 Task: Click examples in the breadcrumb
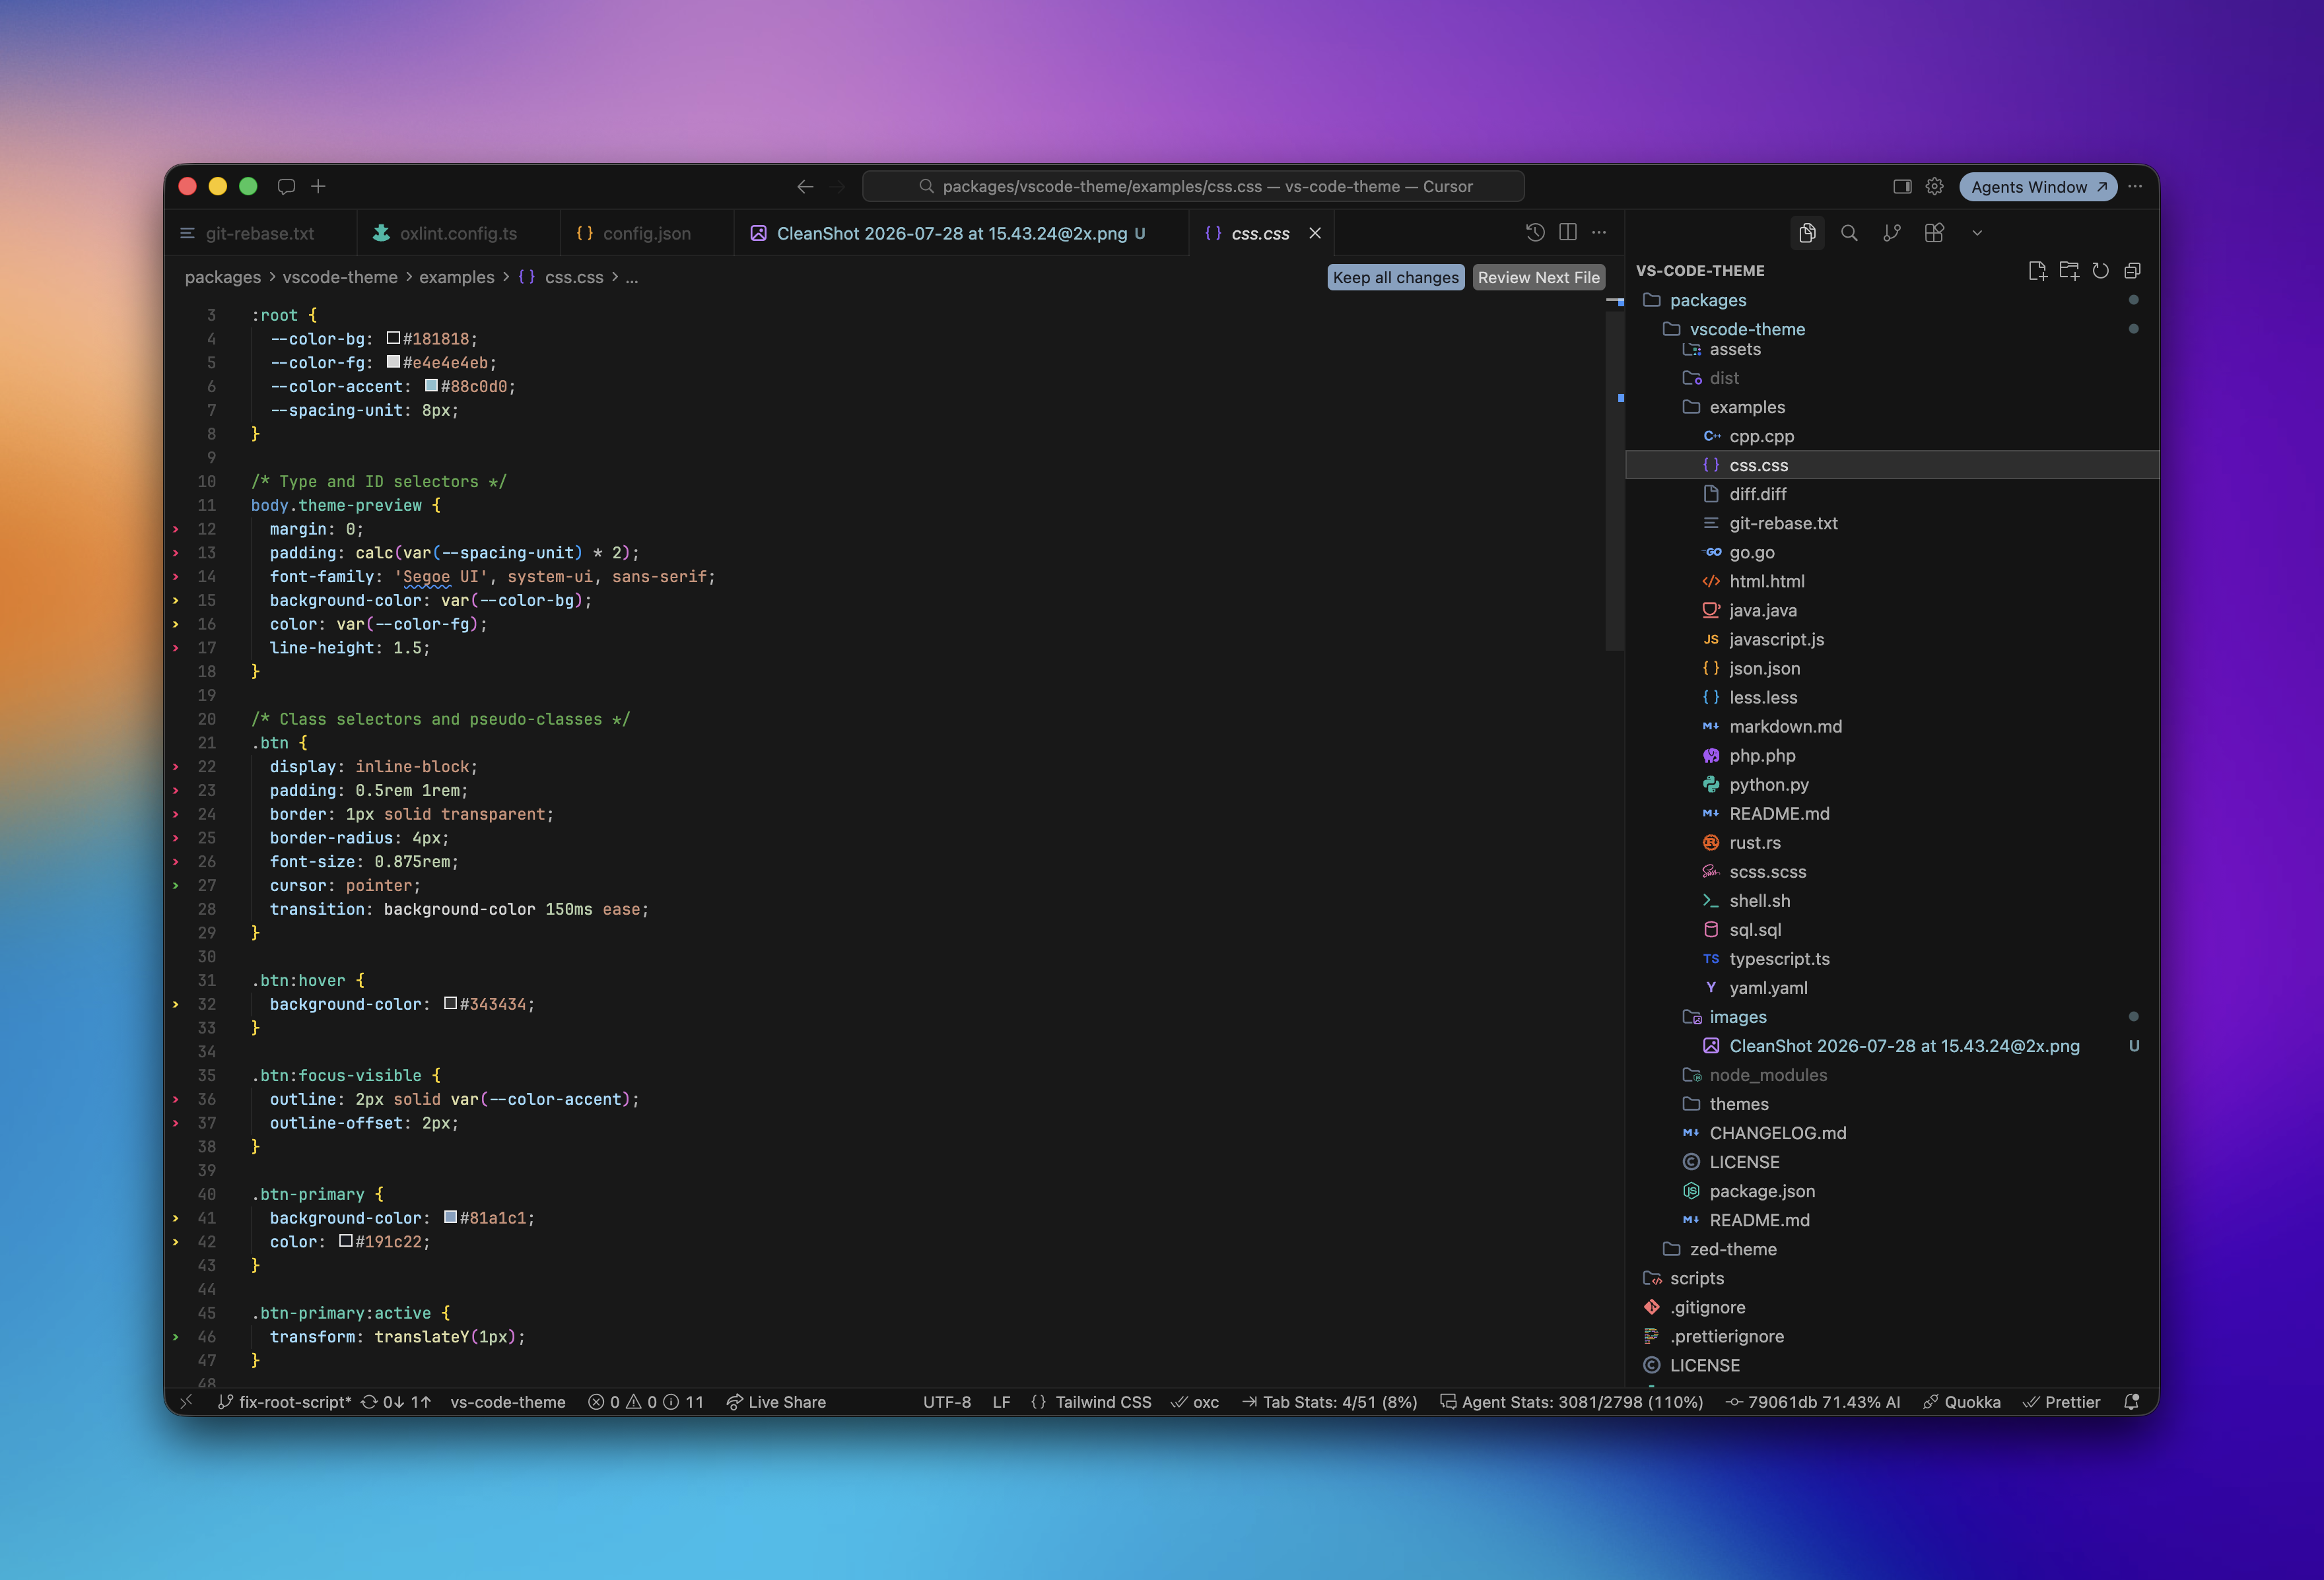(x=456, y=277)
